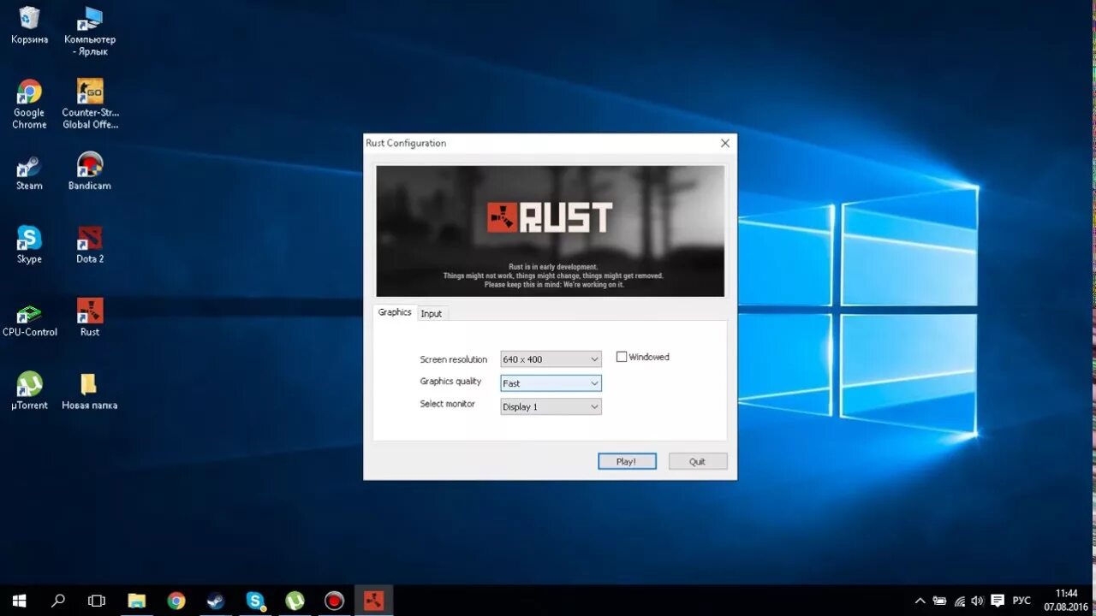This screenshot has width=1096, height=616.
Task: Click the Quit button
Action: click(698, 461)
